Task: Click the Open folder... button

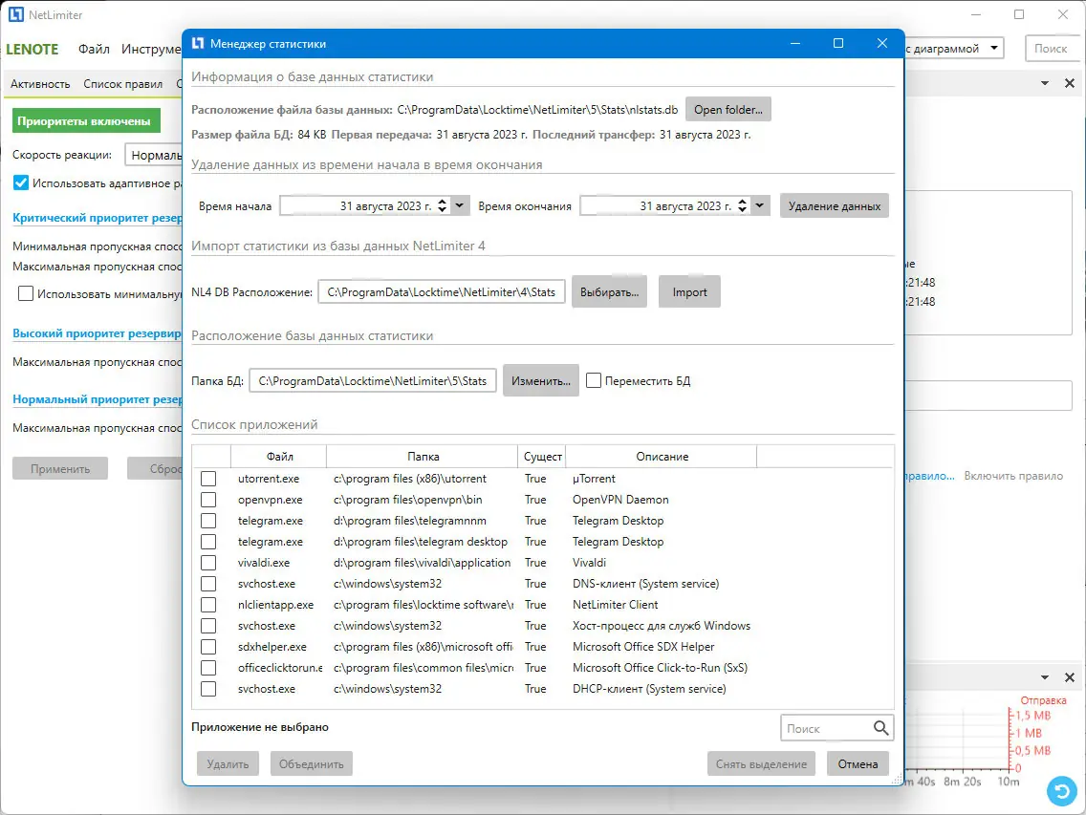Action: click(x=728, y=110)
